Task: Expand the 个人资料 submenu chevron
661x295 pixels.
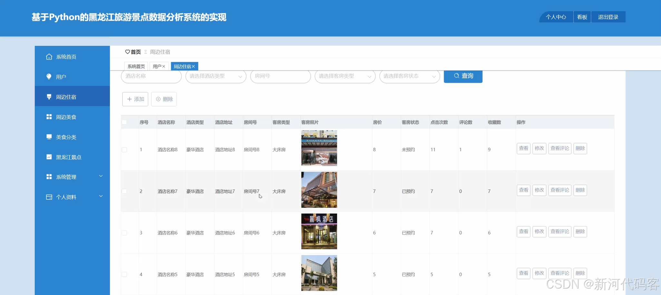Action: tap(101, 196)
